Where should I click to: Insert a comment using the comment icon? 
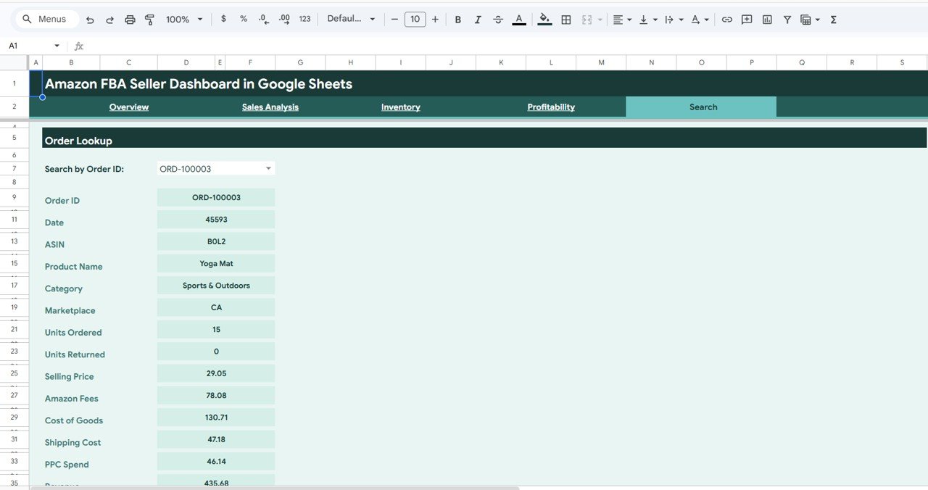coord(747,19)
